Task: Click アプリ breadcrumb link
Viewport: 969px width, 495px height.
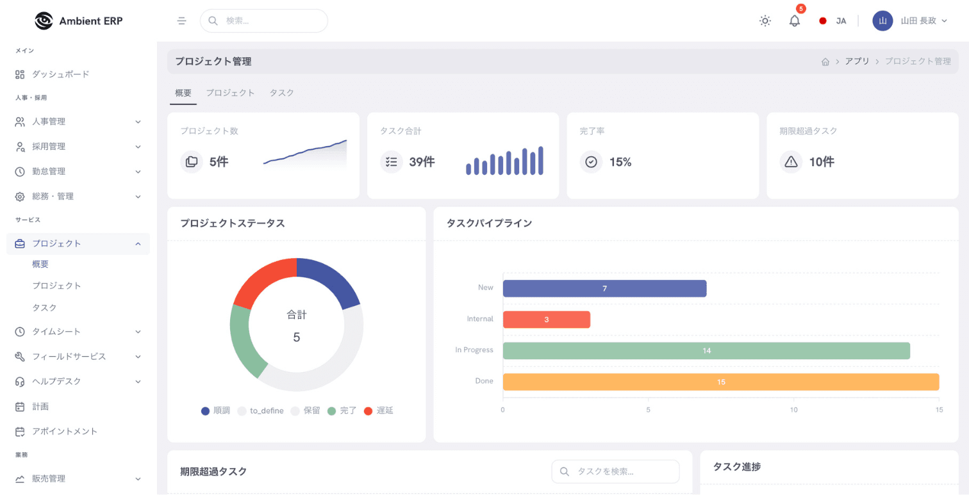Action: 857,61
